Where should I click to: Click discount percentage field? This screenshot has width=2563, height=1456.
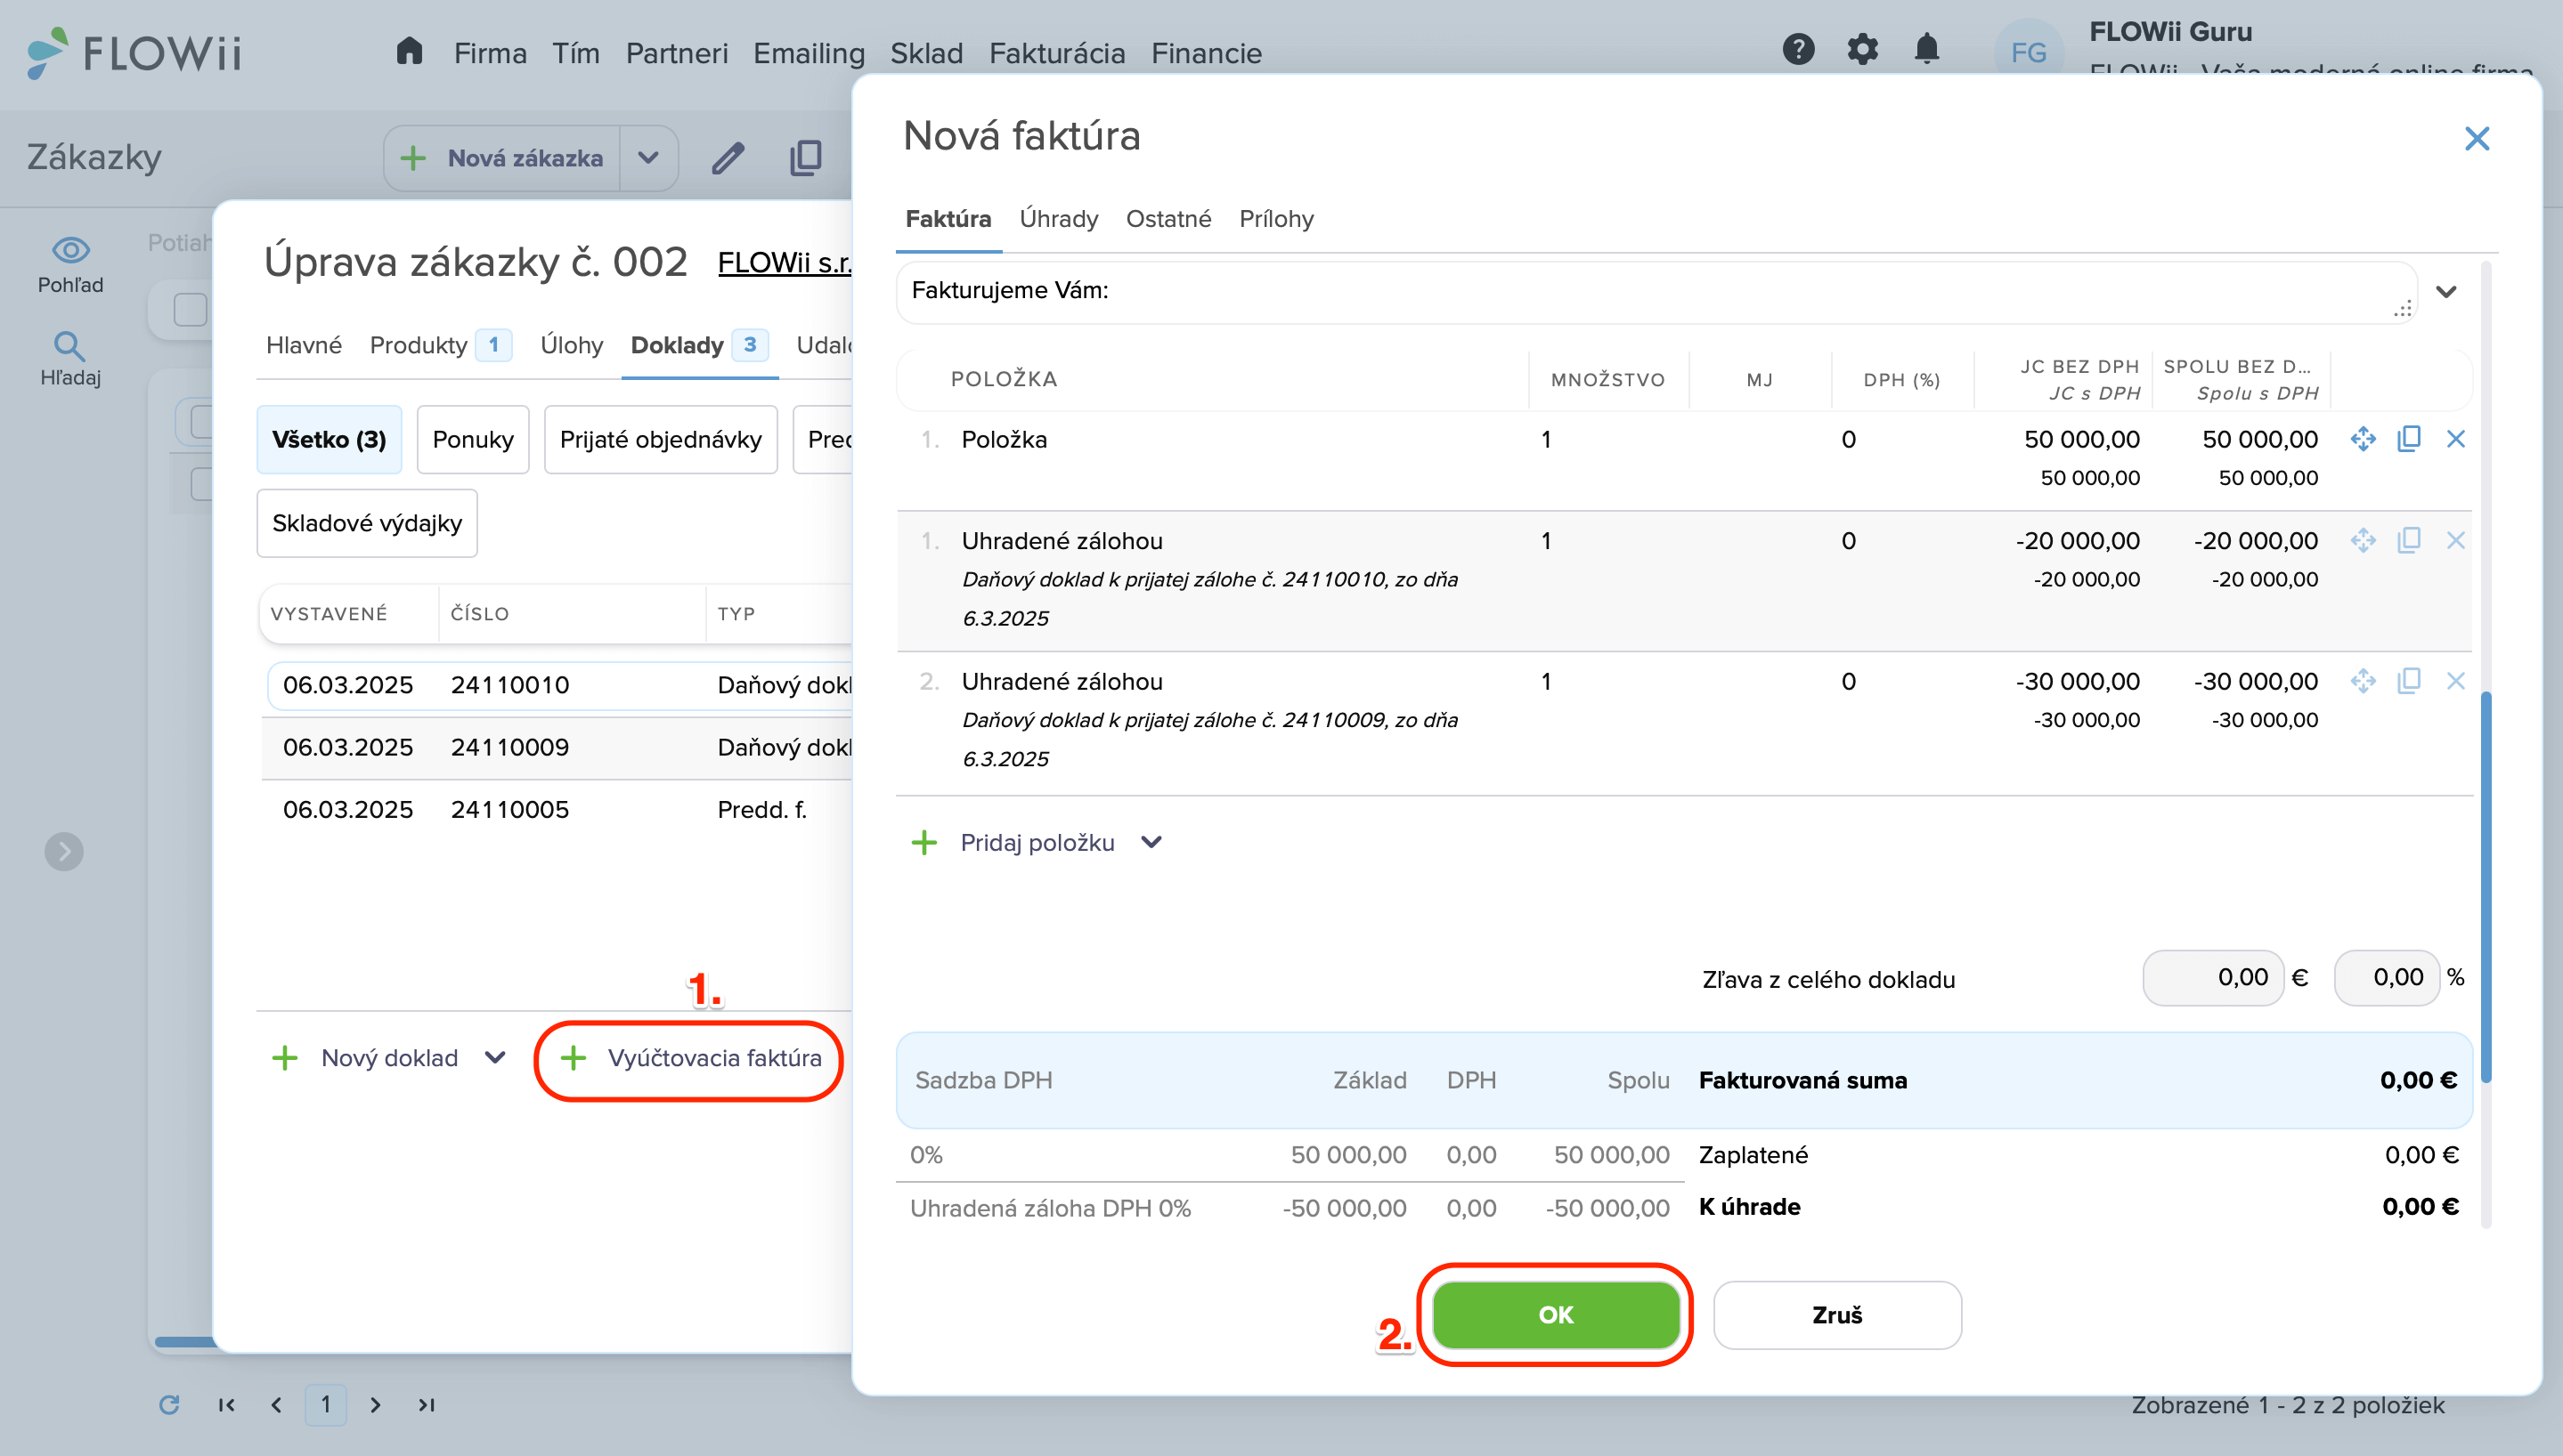pos(2386,978)
